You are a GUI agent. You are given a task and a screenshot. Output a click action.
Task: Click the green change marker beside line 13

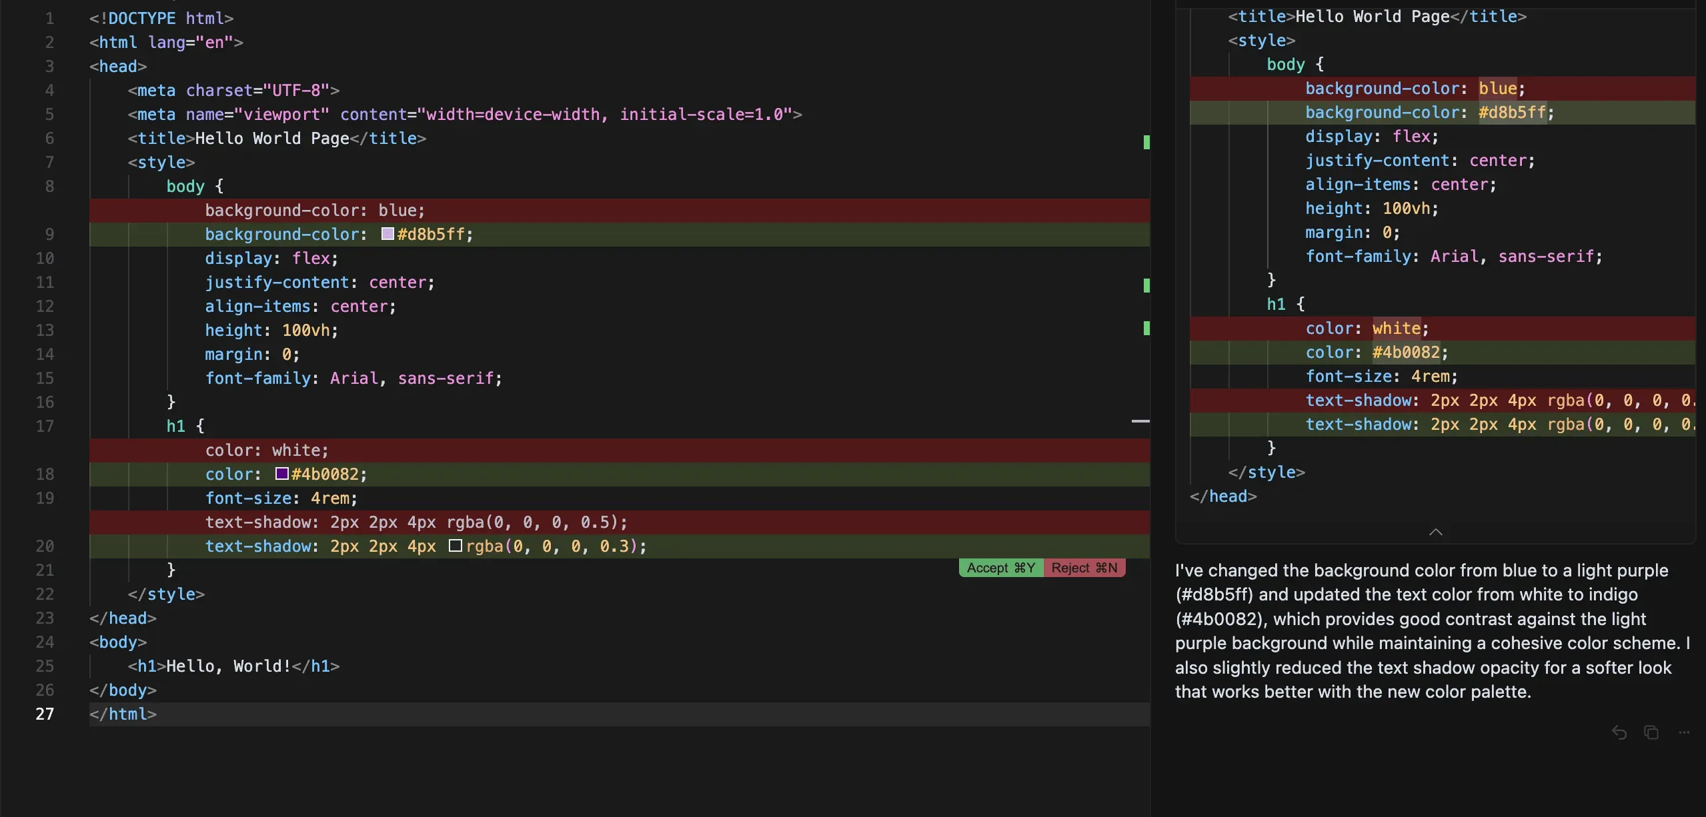tap(1146, 328)
